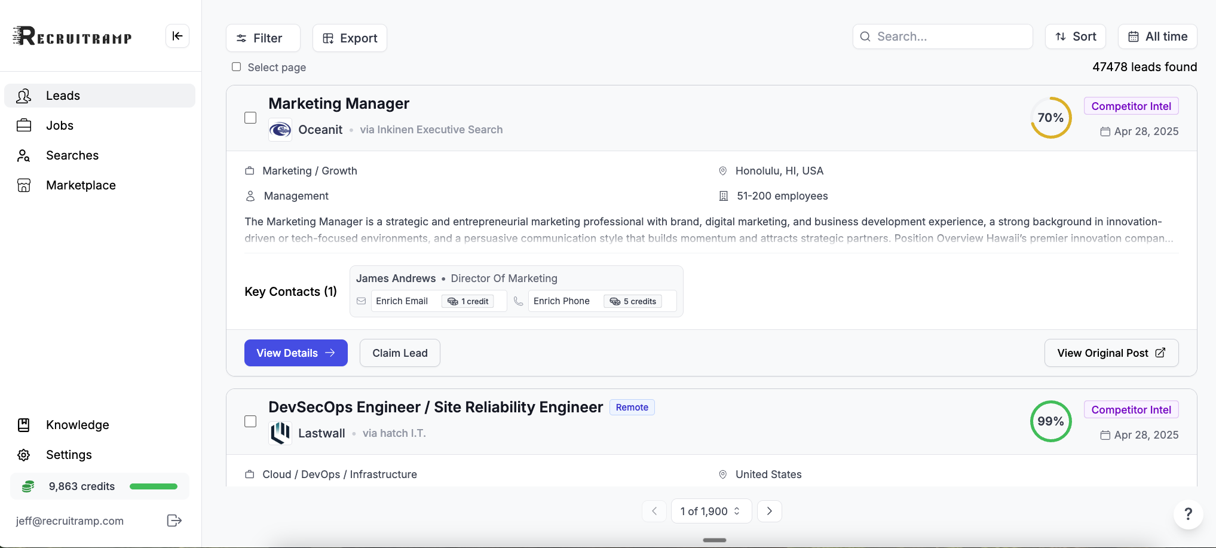Click the Lastwall company logo
Viewport: 1216px width, 548px height.
pos(280,433)
